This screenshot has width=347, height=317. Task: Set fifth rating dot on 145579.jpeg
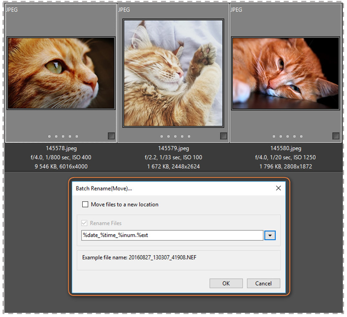[x=189, y=136]
